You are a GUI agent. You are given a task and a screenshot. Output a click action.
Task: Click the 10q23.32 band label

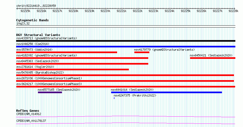click(x=23, y=23)
